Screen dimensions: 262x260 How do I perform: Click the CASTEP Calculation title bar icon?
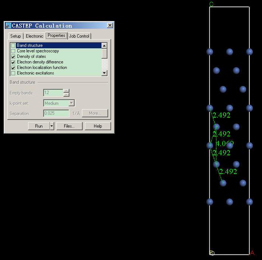tap(8, 25)
